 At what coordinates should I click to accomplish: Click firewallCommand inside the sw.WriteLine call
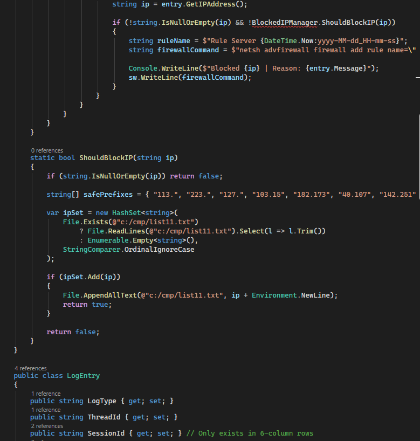pyautogui.click(x=212, y=78)
